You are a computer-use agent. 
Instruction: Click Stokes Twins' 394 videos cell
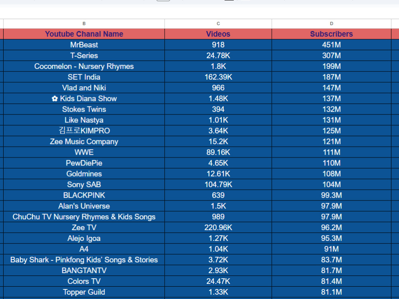click(x=218, y=109)
